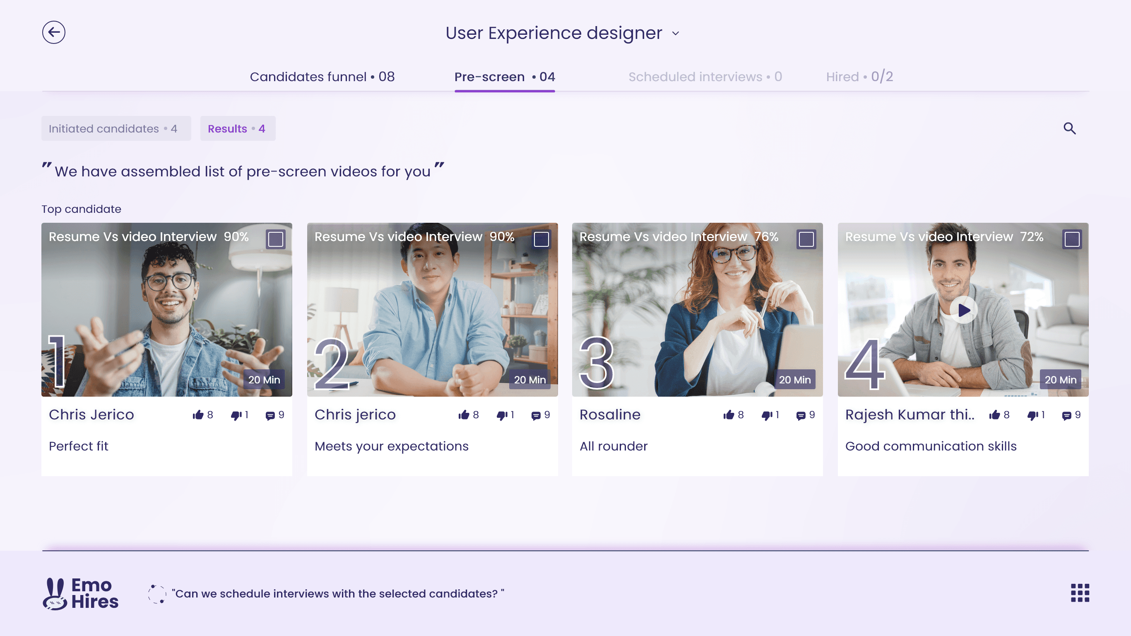Open comments icon on Chris jerico card
The image size is (1131, 636).
[x=536, y=415]
